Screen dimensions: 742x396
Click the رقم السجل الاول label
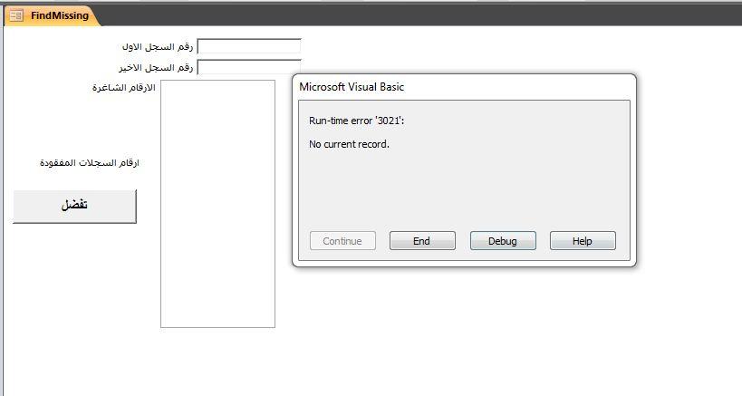[x=157, y=46]
